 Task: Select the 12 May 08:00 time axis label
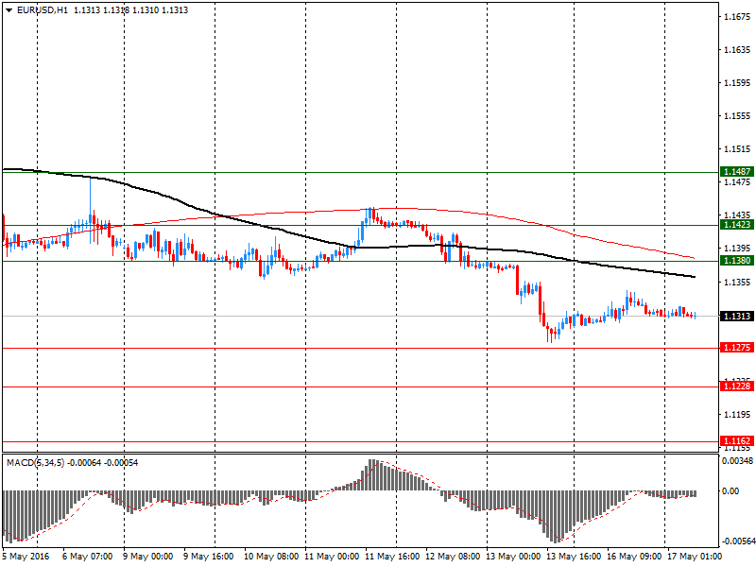[x=453, y=557]
